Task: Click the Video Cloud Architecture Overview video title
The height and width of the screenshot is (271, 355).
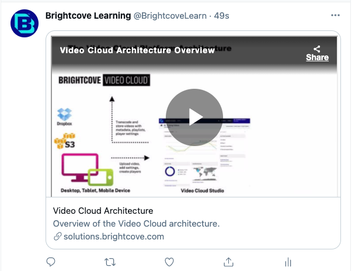Action: point(137,50)
